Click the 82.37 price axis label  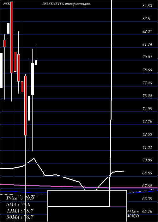click(x=147, y=31)
